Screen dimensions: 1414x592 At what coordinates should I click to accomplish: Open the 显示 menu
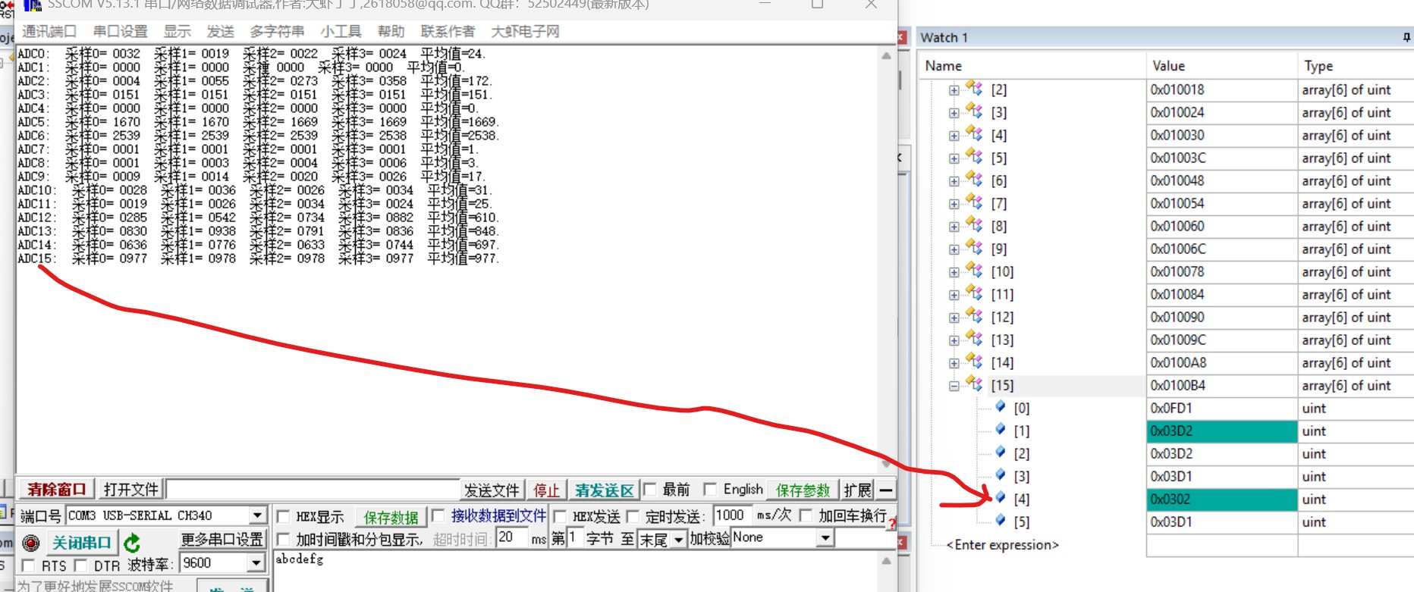pos(178,31)
